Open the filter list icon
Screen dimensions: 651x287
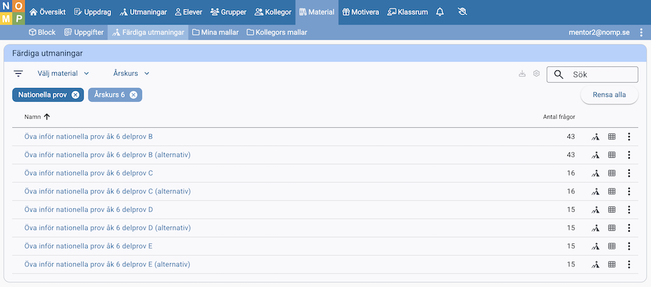[19, 74]
